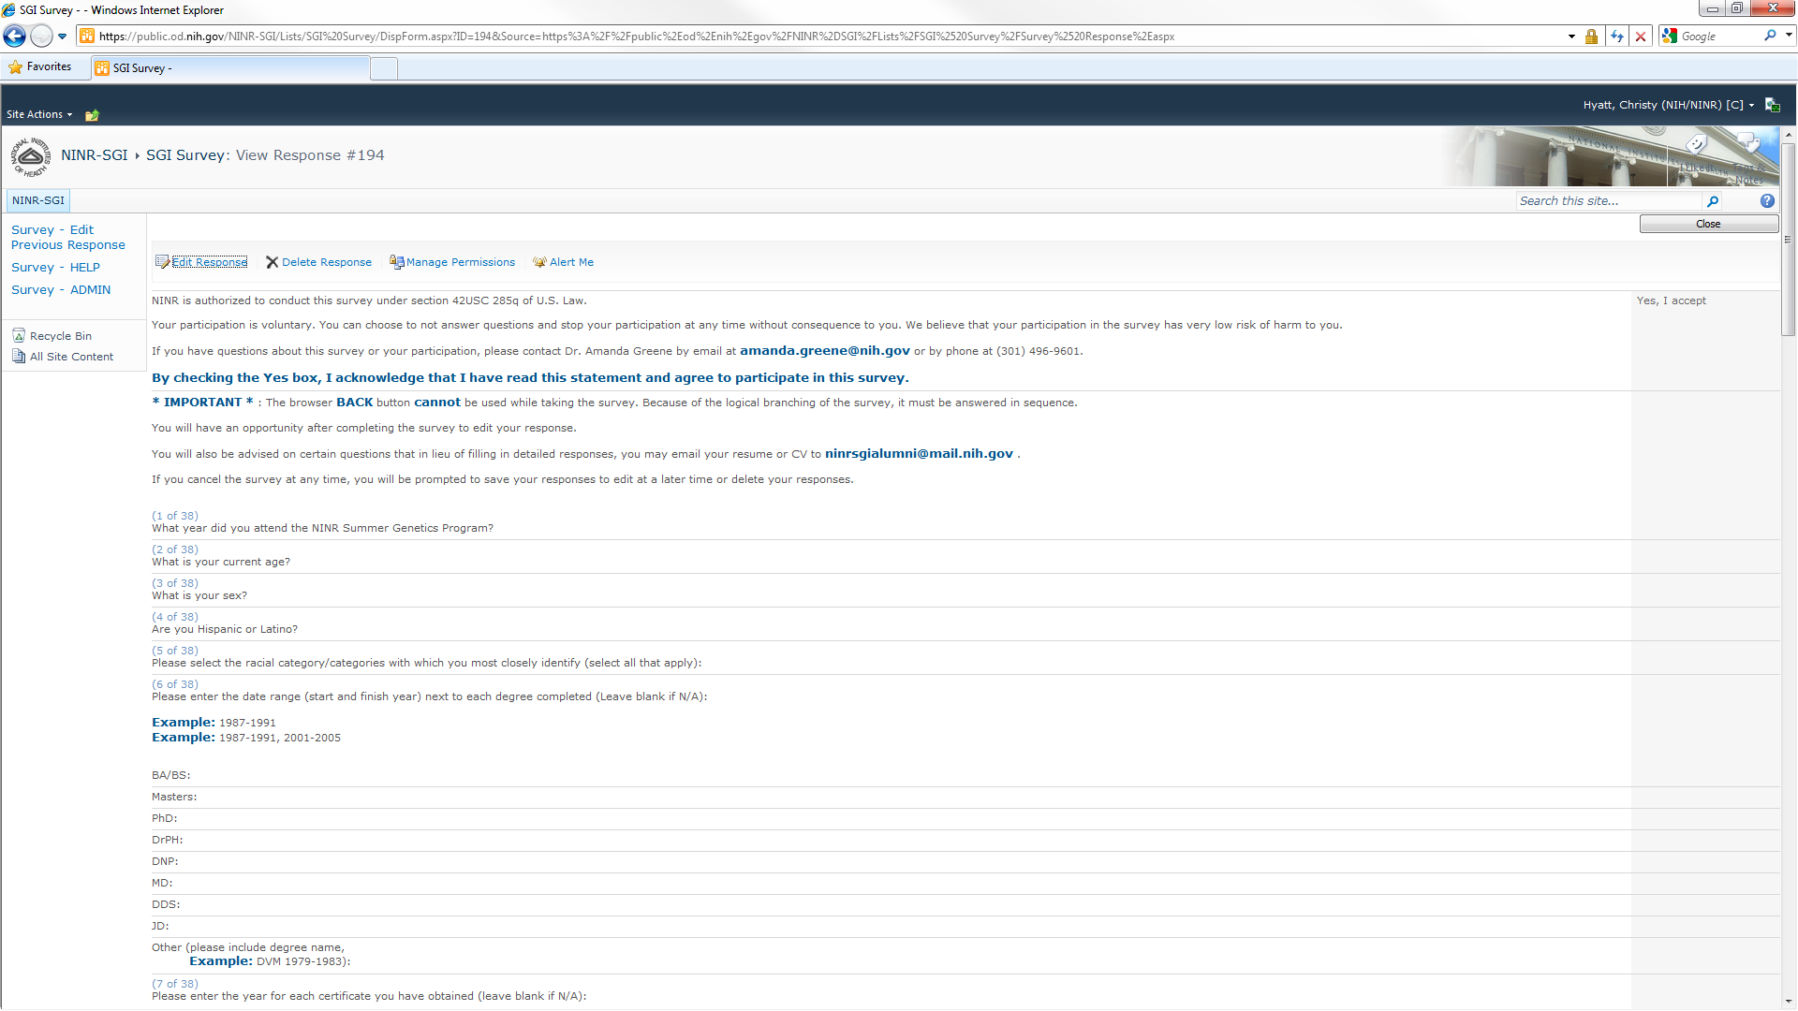
Task: Open Manage Permissions in the toolbar
Action: pos(452,262)
